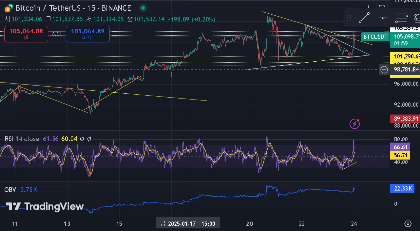Open chart settings hexagon icon

(408, 223)
